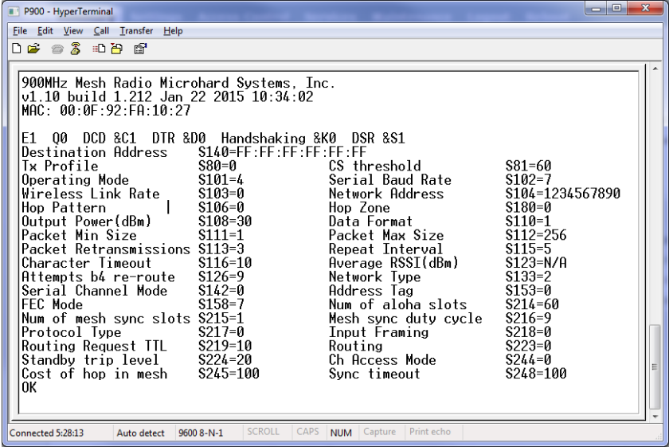
Task: Click the Print echo status indicator
Action: pos(429,432)
